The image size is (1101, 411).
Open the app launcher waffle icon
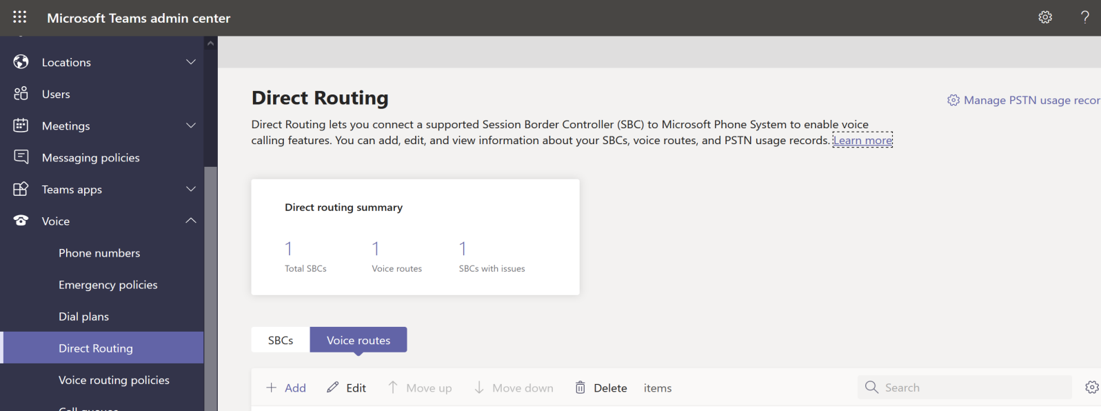[20, 17]
